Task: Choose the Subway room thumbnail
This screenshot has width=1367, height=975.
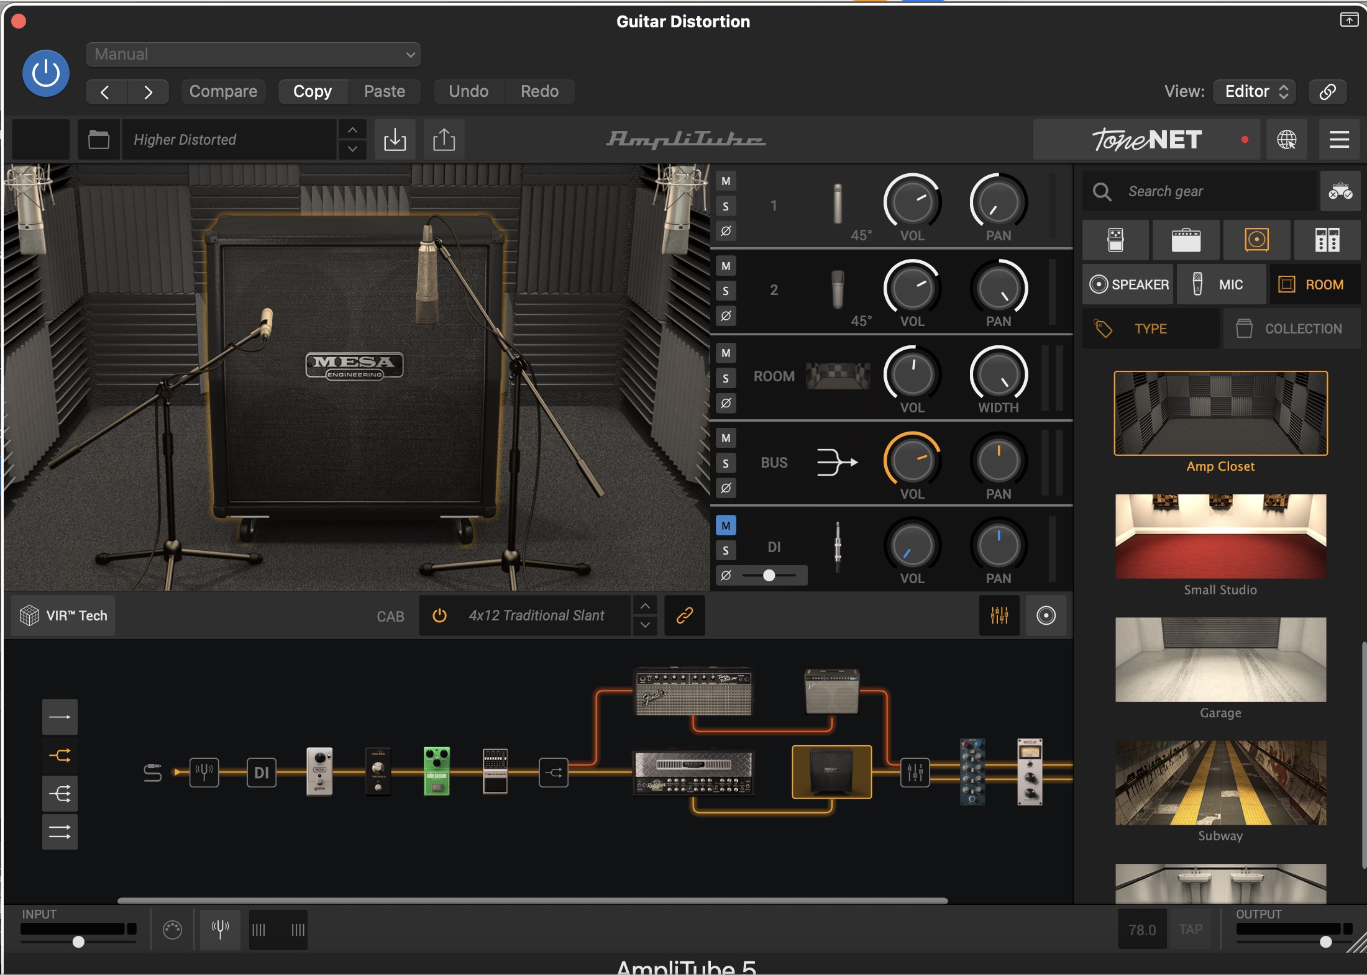Action: coord(1220,782)
